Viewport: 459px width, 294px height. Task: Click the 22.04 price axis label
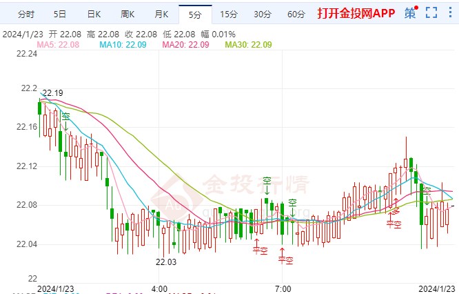[27, 244]
